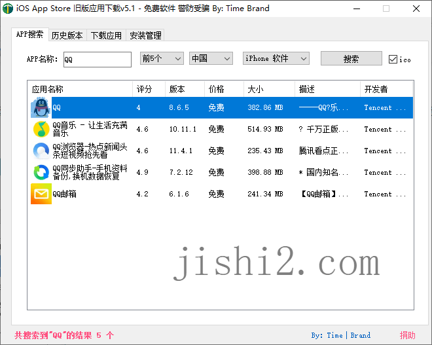The image size is (432, 345).
Task: Open the 下载应用 tab
Action: (x=106, y=35)
